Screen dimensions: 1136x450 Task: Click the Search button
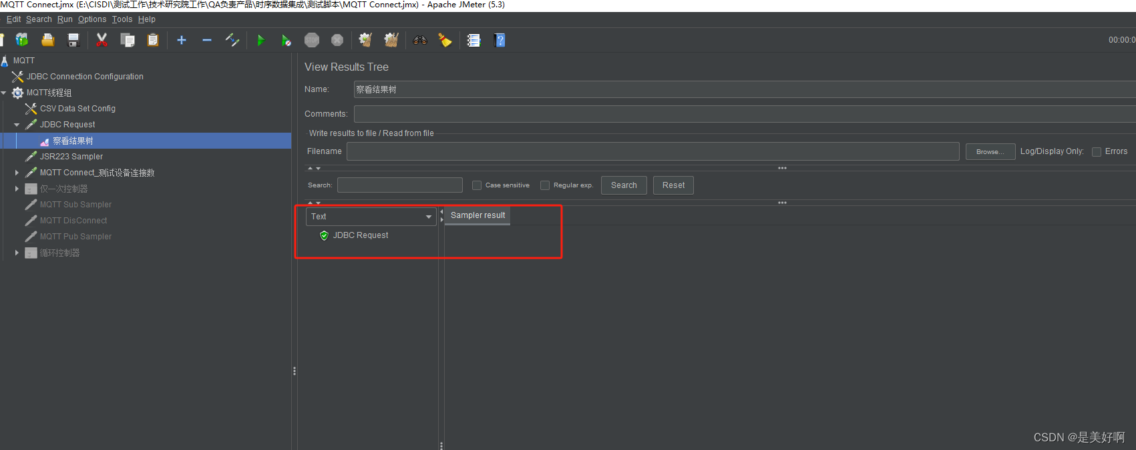point(624,185)
